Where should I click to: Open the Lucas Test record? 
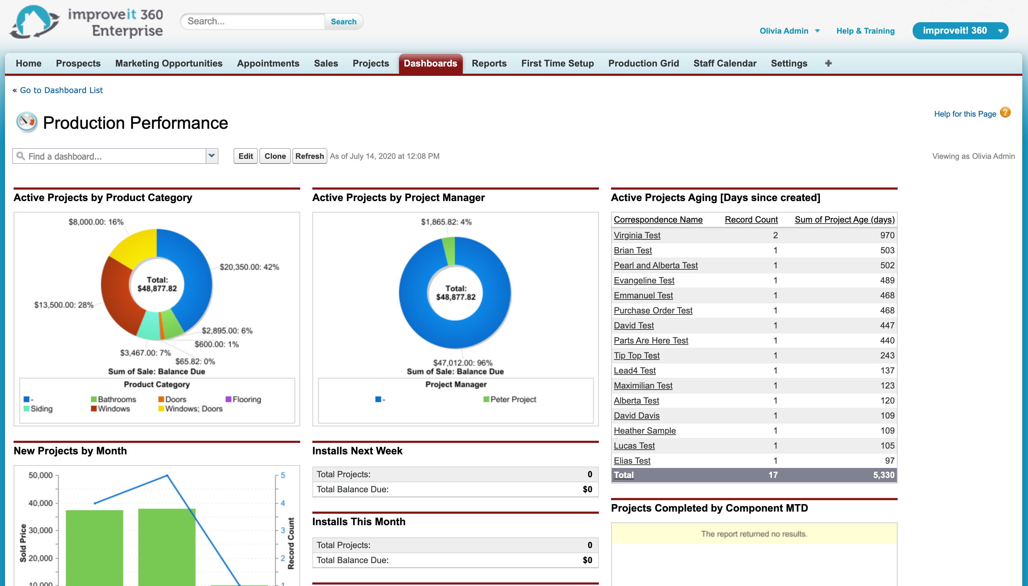pyautogui.click(x=634, y=445)
